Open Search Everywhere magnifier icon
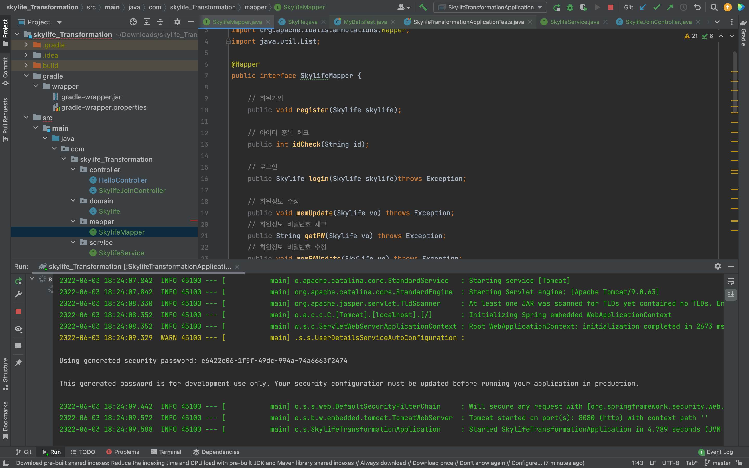 (x=714, y=7)
